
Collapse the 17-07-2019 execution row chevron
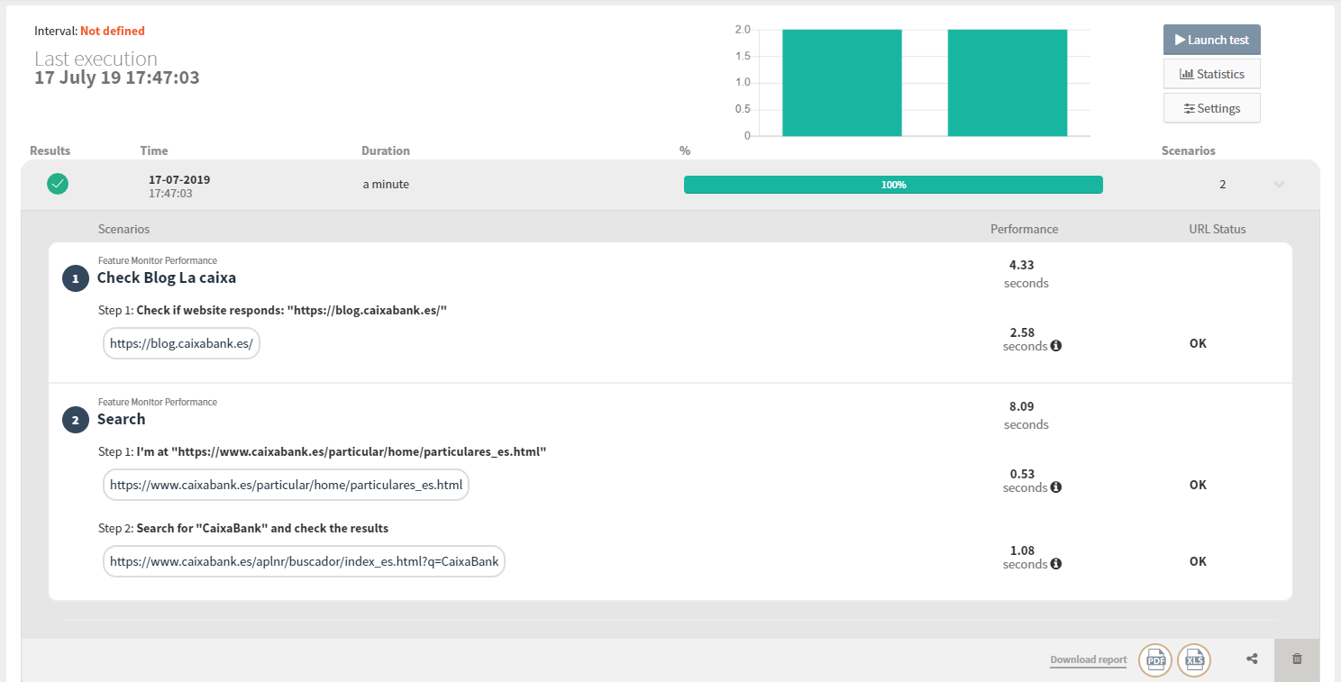(1279, 185)
